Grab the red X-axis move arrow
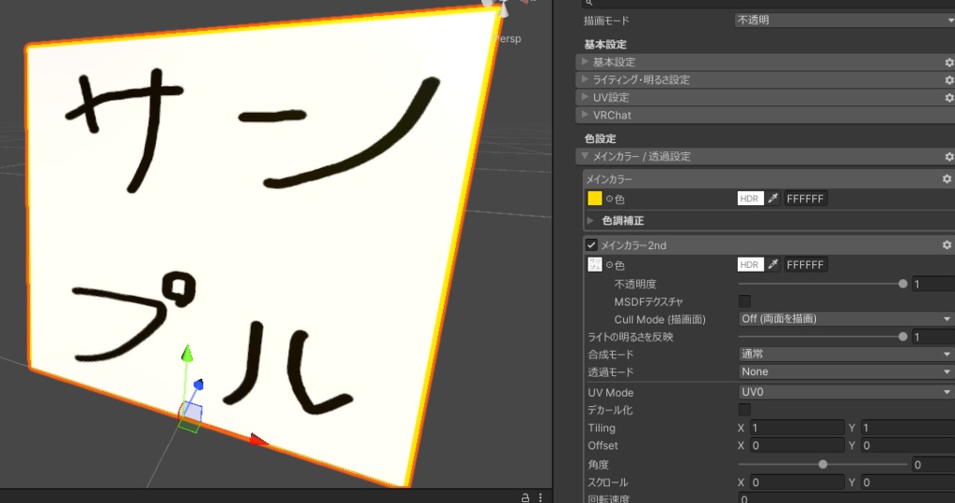This screenshot has height=503, width=955. [x=259, y=439]
